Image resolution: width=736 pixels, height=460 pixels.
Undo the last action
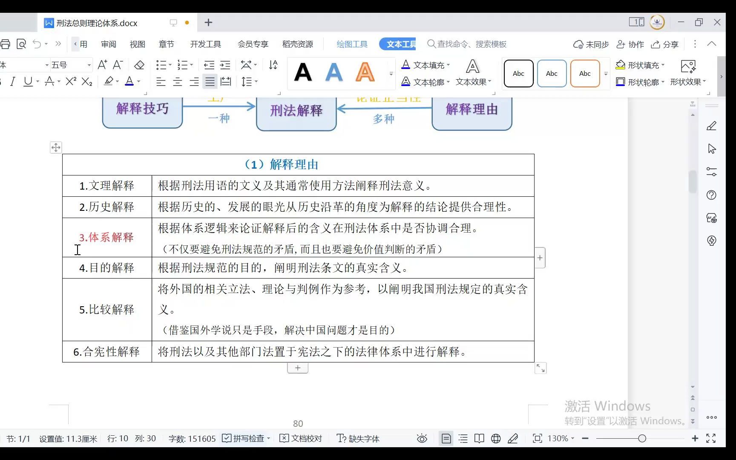tap(37, 44)
